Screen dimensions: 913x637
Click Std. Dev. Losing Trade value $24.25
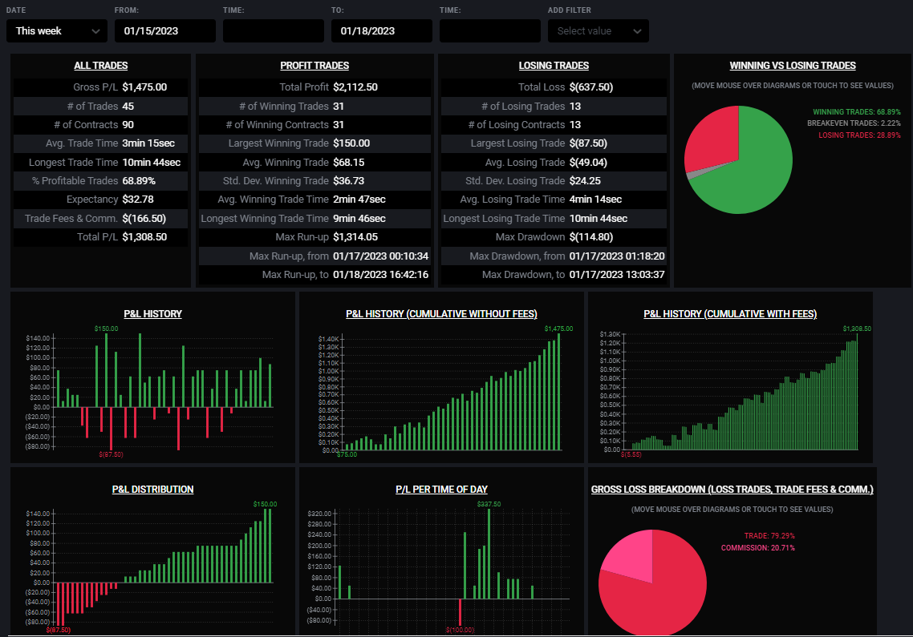pos(585,181)
